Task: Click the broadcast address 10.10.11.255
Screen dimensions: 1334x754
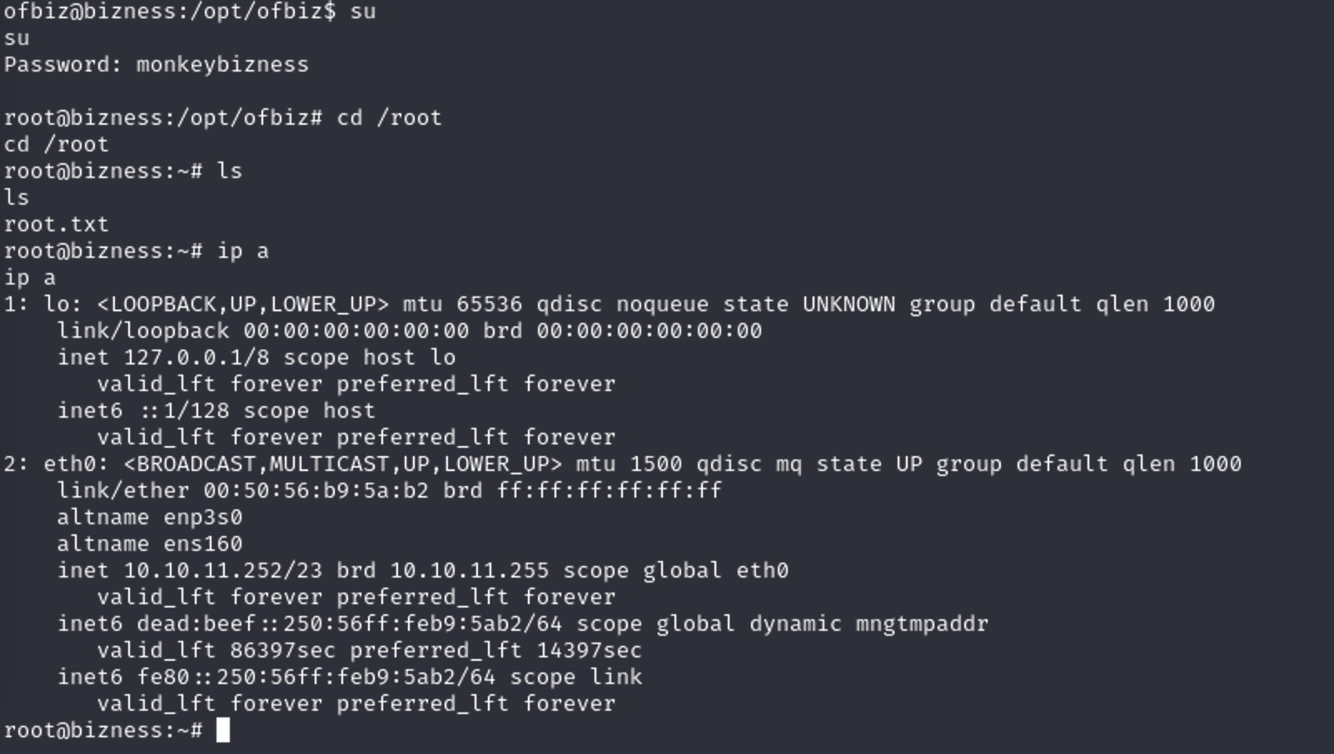Action: (x=470, y=571)
